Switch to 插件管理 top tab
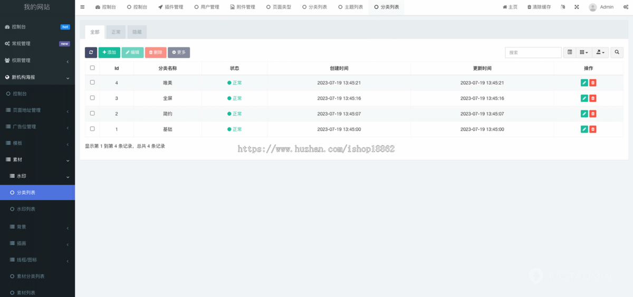This screenshot has width=633, height=297. click(170, 7)
